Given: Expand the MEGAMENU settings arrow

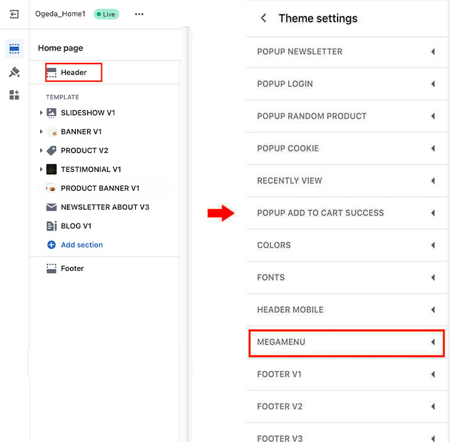Looking at the screenshot, I should click(433, 342).
